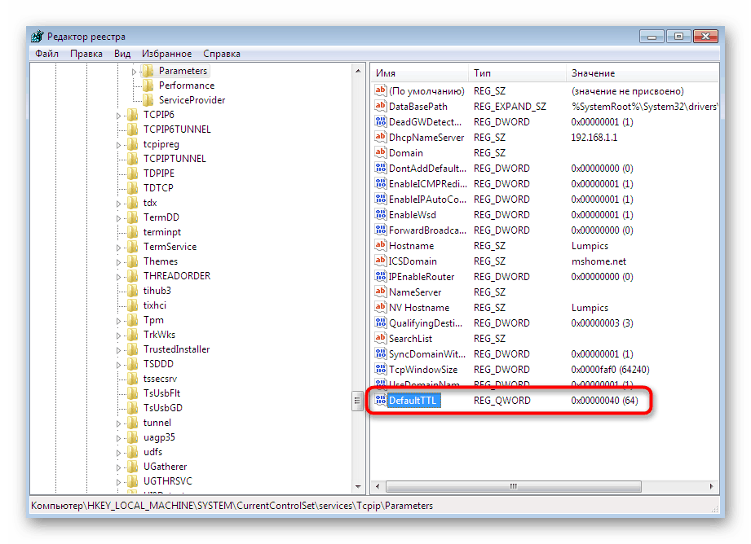
Task: Click tree pane scrollbar down arrow
Action: (x=358, y=486)
